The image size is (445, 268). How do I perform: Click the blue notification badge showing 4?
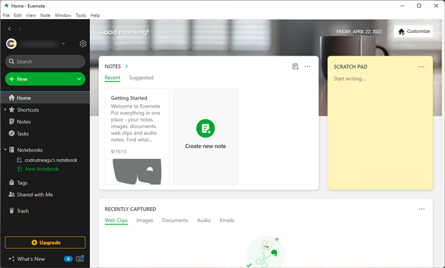(68, 258)
